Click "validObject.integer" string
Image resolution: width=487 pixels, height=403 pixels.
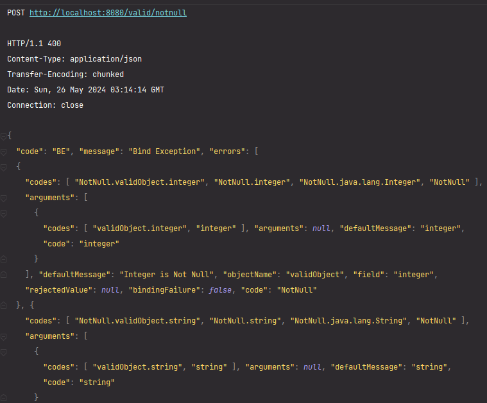(139, 228)
